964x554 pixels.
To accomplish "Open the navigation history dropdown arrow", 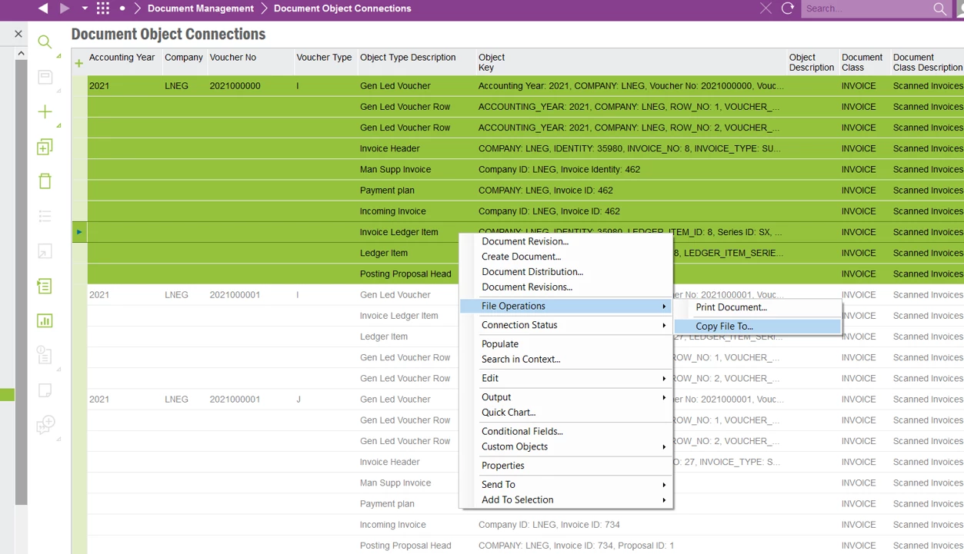I will tap(85, 8).
